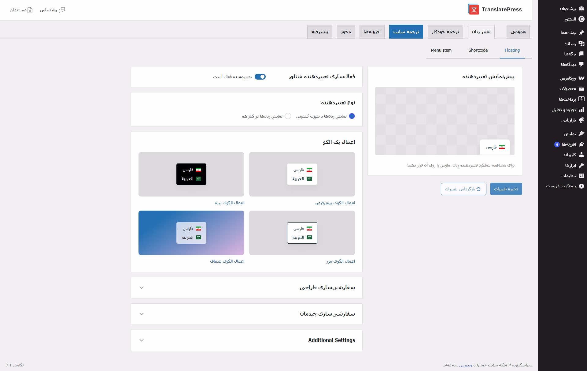Open the دیدگاه‌ها comments icon
The height and width of the screenshot is (371, 587).
pyautogui.click(x=581, y=64)
